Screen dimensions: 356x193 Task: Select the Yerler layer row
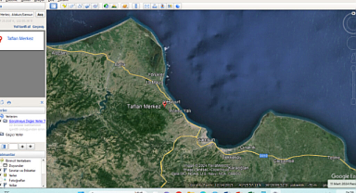(13, 175)
